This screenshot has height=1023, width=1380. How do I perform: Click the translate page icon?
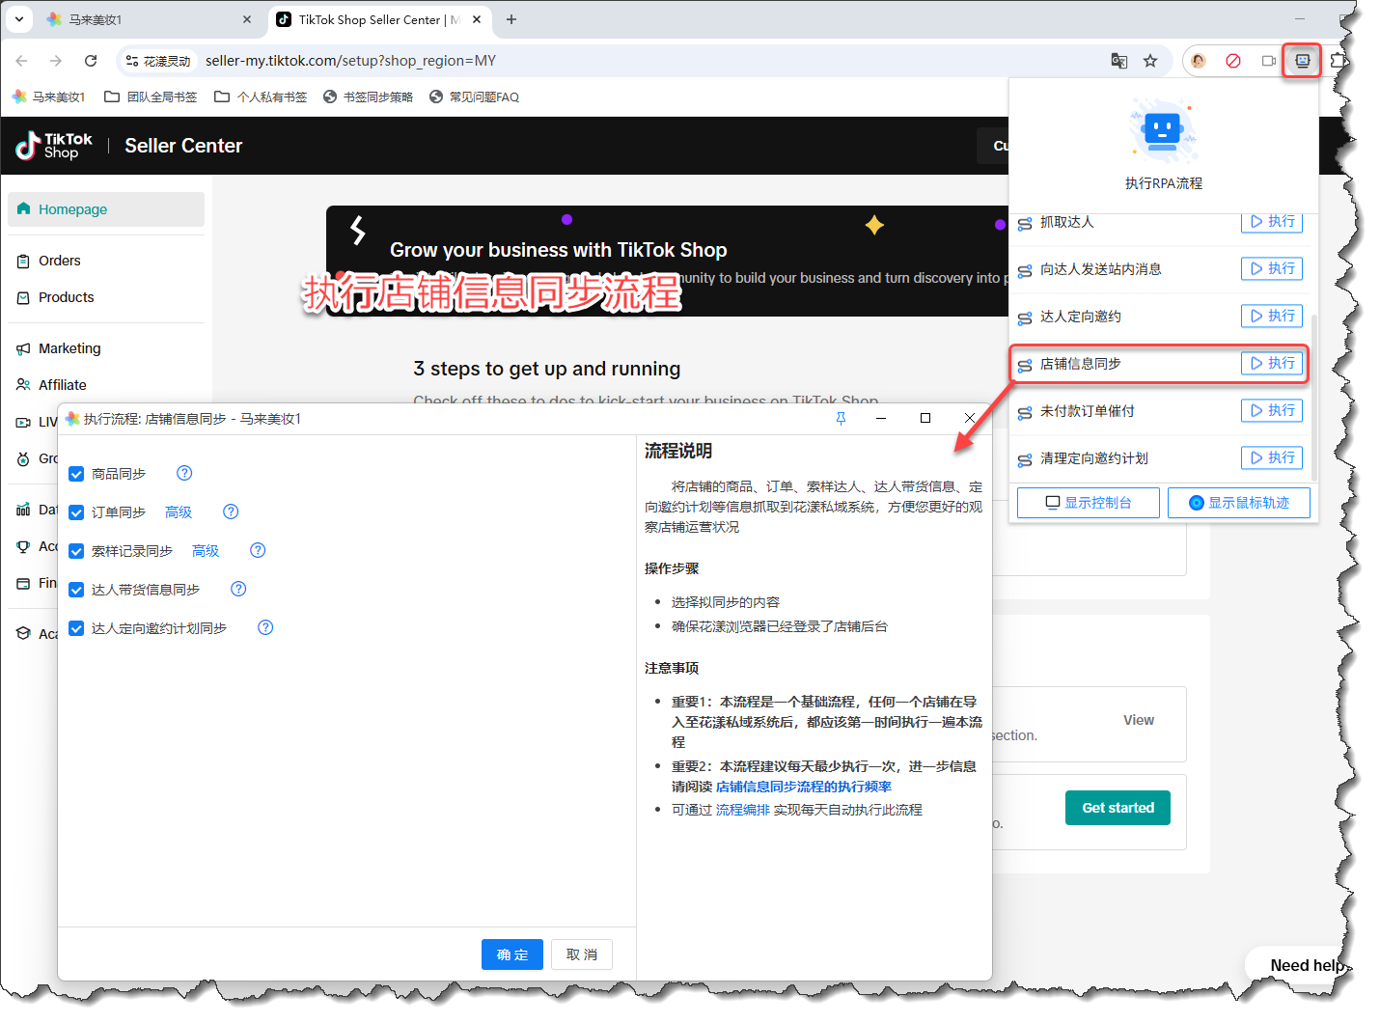(1119, 61)
